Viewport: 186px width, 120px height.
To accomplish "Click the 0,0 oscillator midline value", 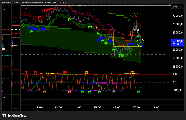I will coord(177,82).
